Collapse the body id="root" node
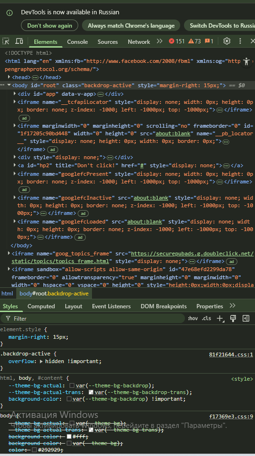 click(x=9, y=85)
